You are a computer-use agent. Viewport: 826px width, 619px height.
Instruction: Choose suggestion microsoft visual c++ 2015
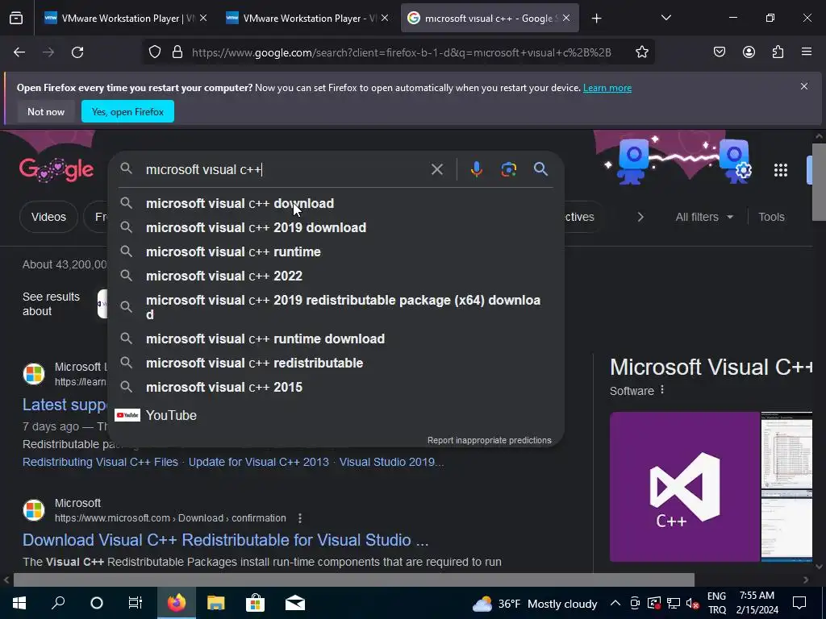(x=336, y=387)
